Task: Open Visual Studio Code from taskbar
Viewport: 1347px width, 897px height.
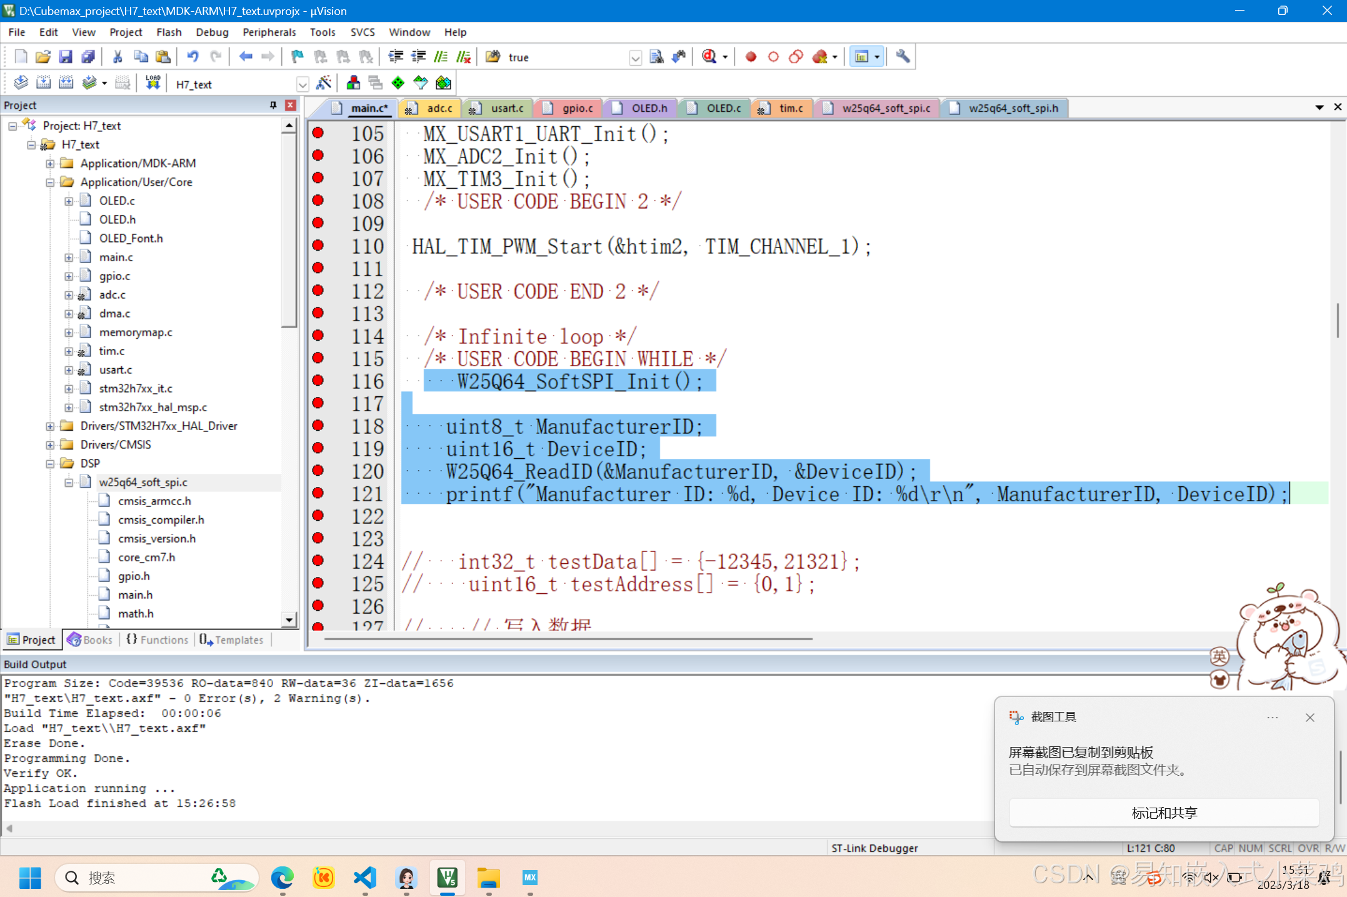Action: click(x=365, y=878)
